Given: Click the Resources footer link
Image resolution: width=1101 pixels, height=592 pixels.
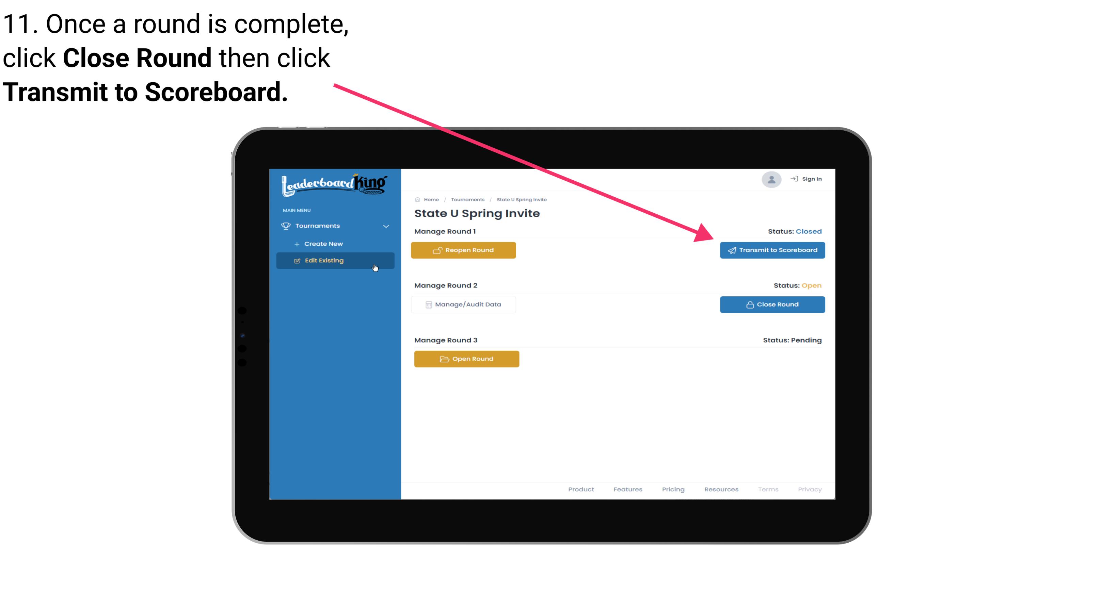Looking at the screenshot, I should pyautogui.click(x=721, y=489).
